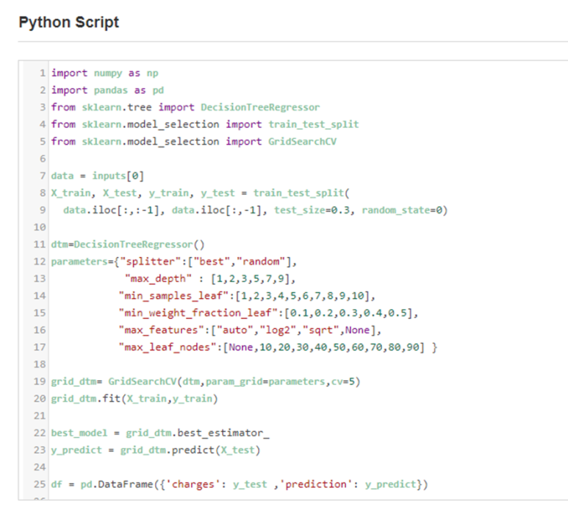Click GridSearchCV import on line 5
This screenshot has width=568, height=509.
pyautogui.click(x=302, y=142)
